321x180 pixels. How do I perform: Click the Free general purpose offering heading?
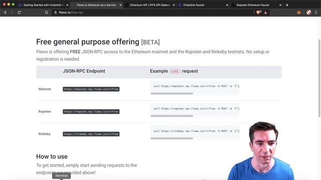(98, 42)
